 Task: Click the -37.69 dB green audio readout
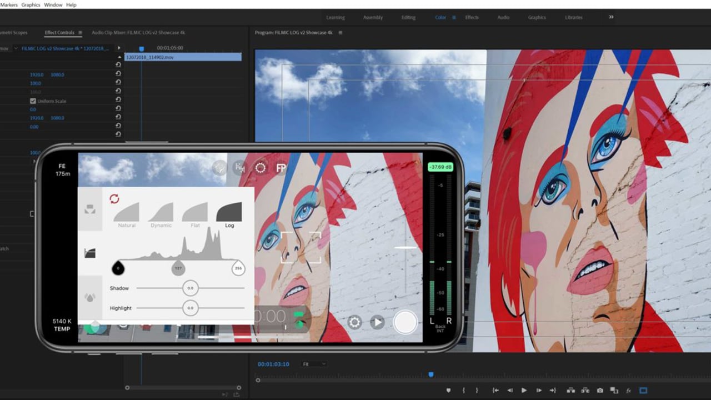pos(441,167)
